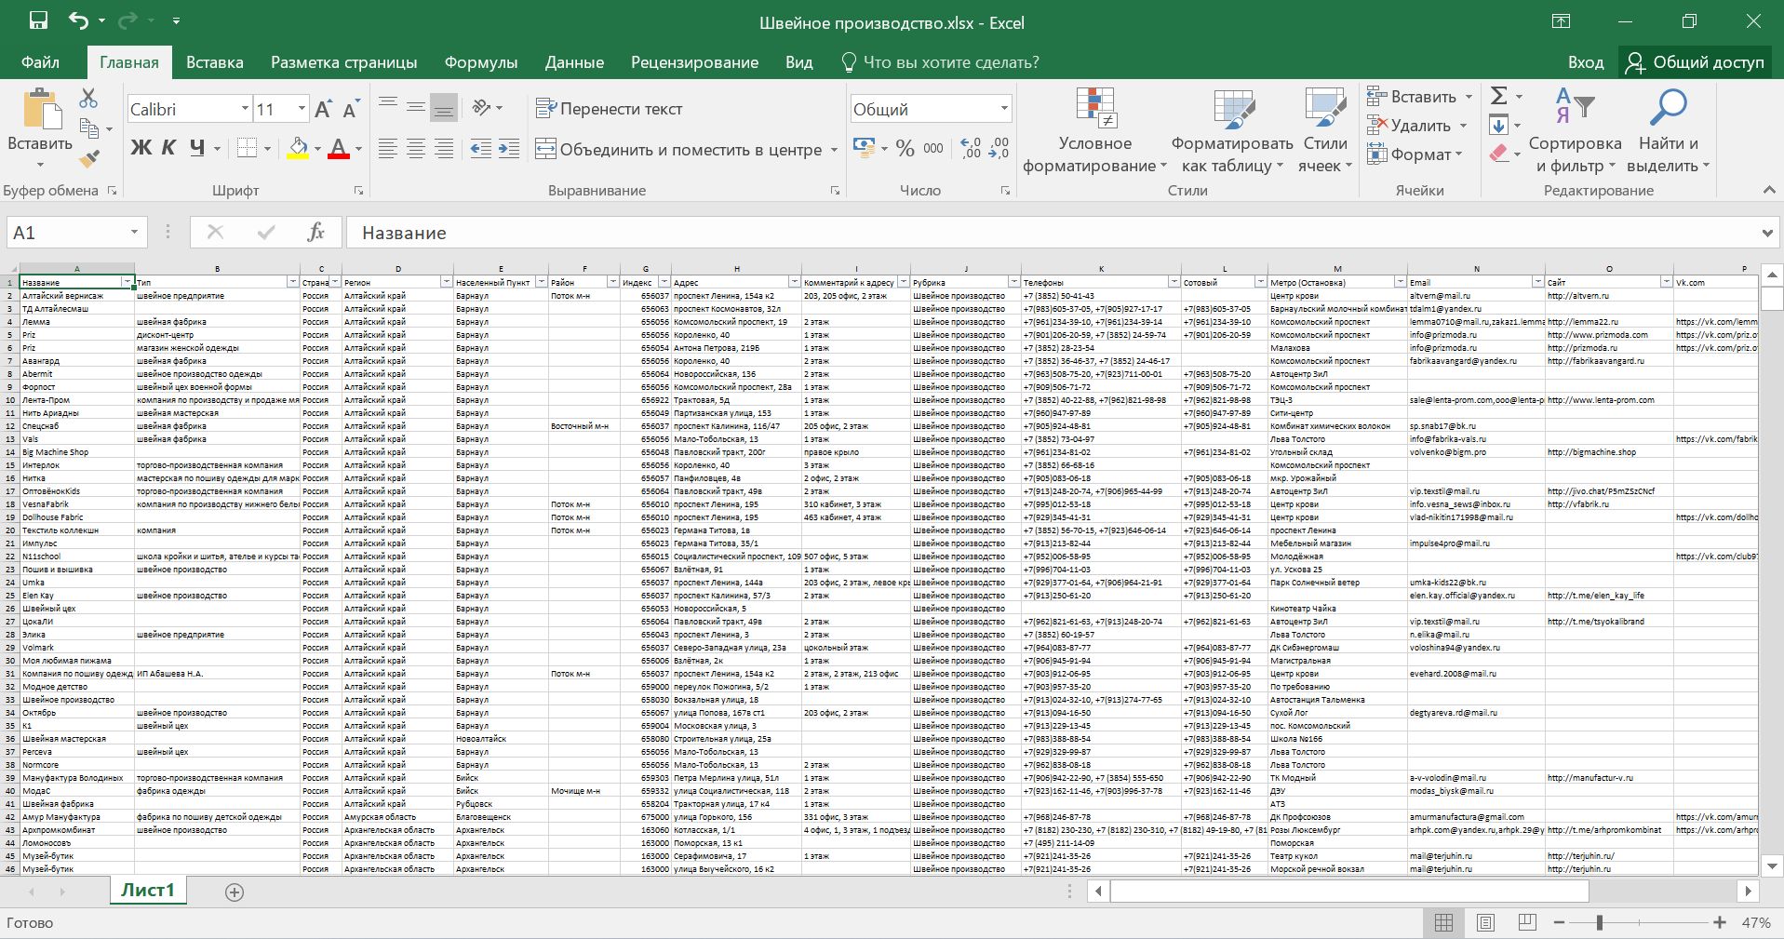Click the Center align text icon

tap(416, 149)
